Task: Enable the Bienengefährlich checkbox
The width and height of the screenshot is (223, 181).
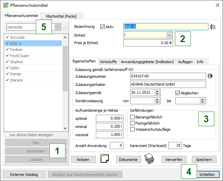Action: pyautogui.click(x=133, y=117)
